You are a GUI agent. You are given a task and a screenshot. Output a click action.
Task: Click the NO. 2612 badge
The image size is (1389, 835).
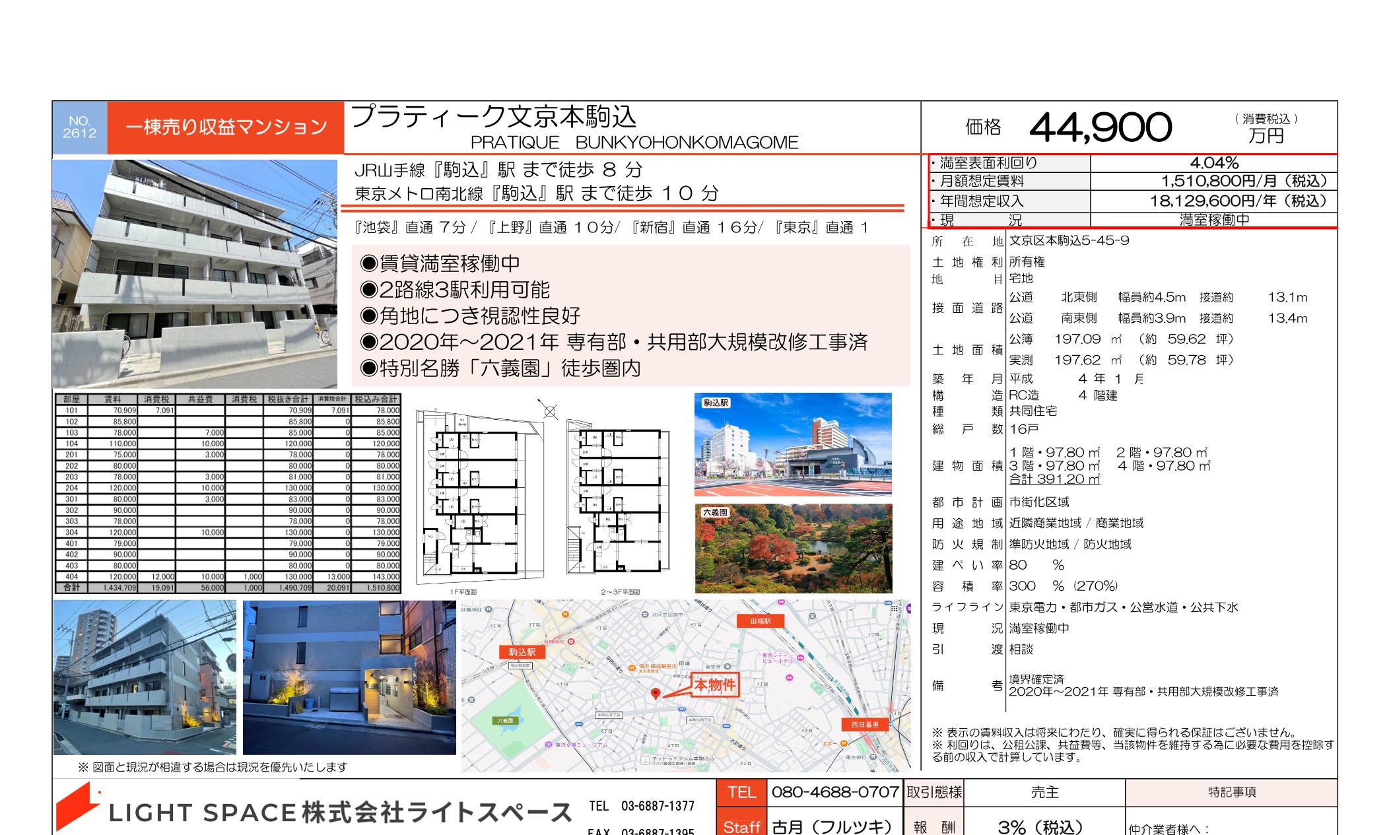79,125
